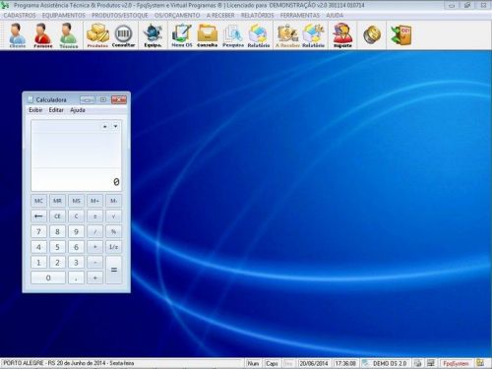This screenshot has height=369, width=492.
Task: Click the Consultar barcode icon
Action: [x=123, y=35]
